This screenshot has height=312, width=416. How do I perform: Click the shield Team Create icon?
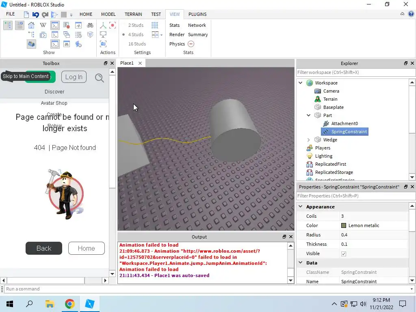tap(90, 35)
